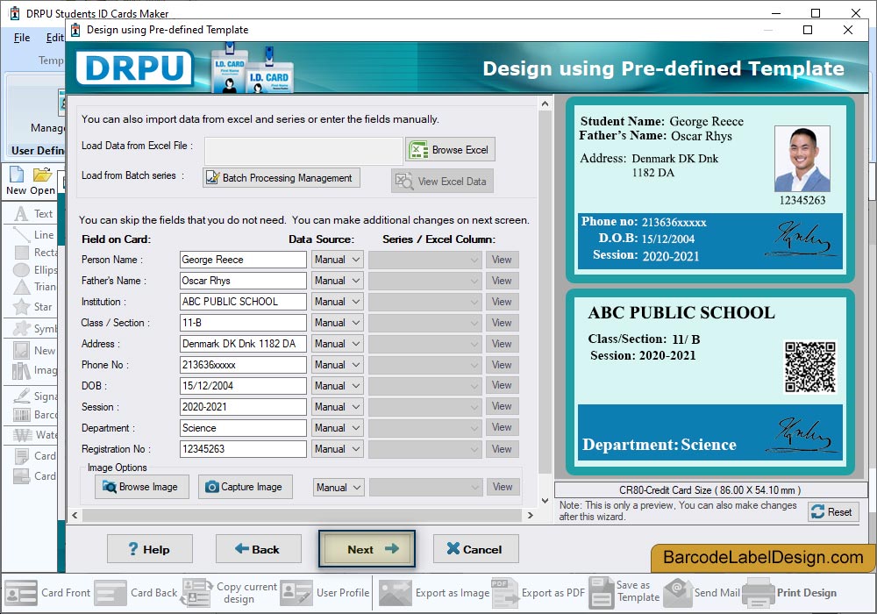Viewport: 877px width, 614px height.
Task: Open Father's Name data source dropdown
Action: pyautogui.click(x=338, y=281)
